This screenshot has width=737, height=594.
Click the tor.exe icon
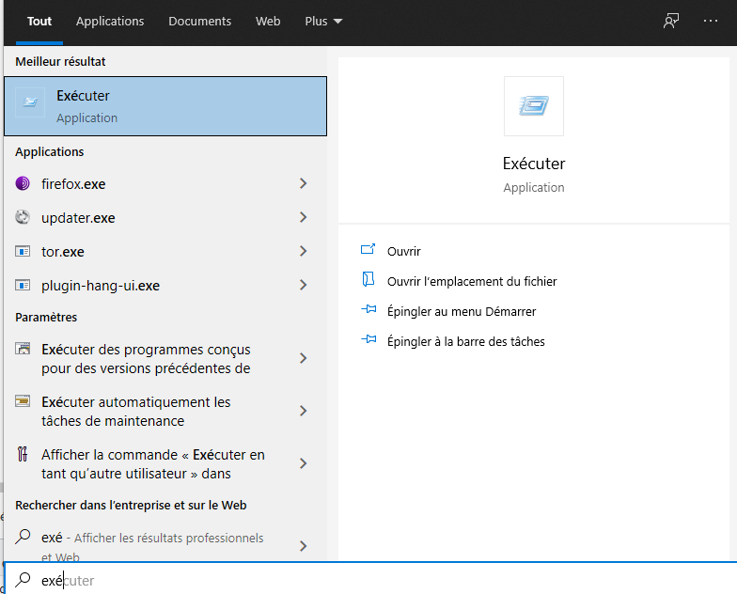tap(23, 251)
